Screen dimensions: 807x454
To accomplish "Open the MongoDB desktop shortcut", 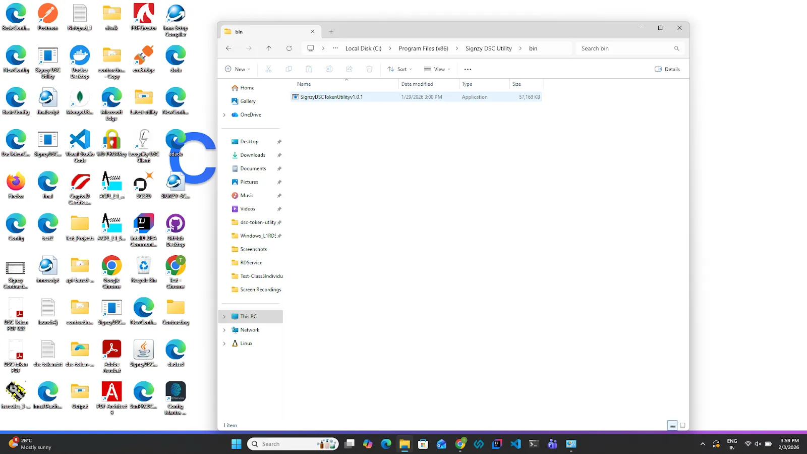I will 80,101.
